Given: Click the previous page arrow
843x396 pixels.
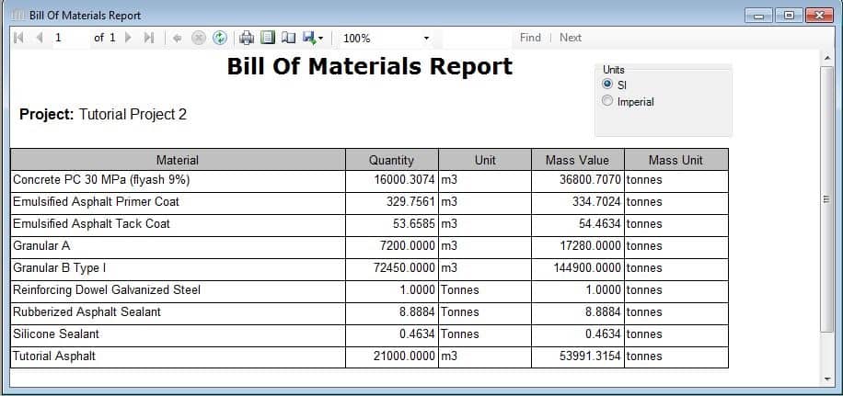Looking at the screenshot, I should tap(39, 38).
